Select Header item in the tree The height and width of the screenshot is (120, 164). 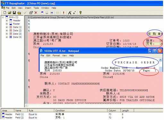[17, 20]
